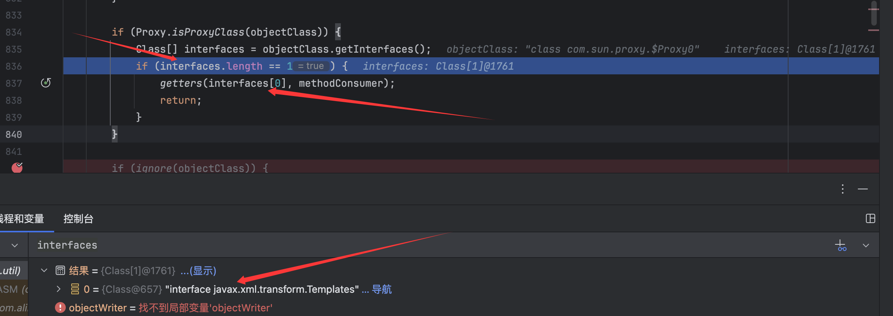Click the layout settings icon in debug panel

click(x=871, y=218)
